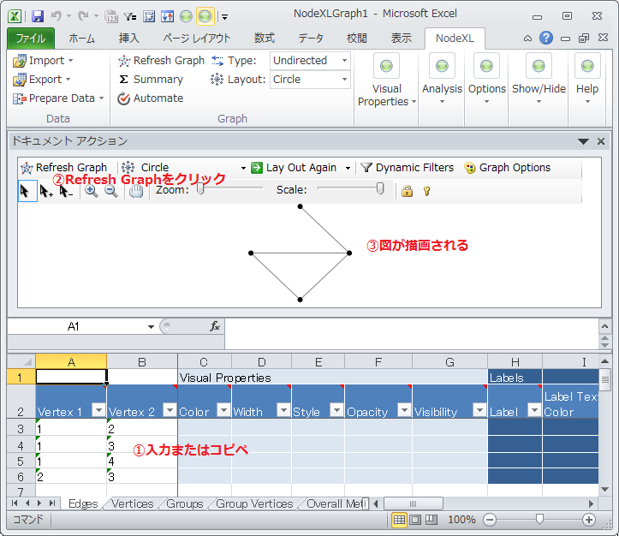The image size is (619, 536).
Task: Adjust the graph Scale slider handle
Action: [x=380, y=188]
